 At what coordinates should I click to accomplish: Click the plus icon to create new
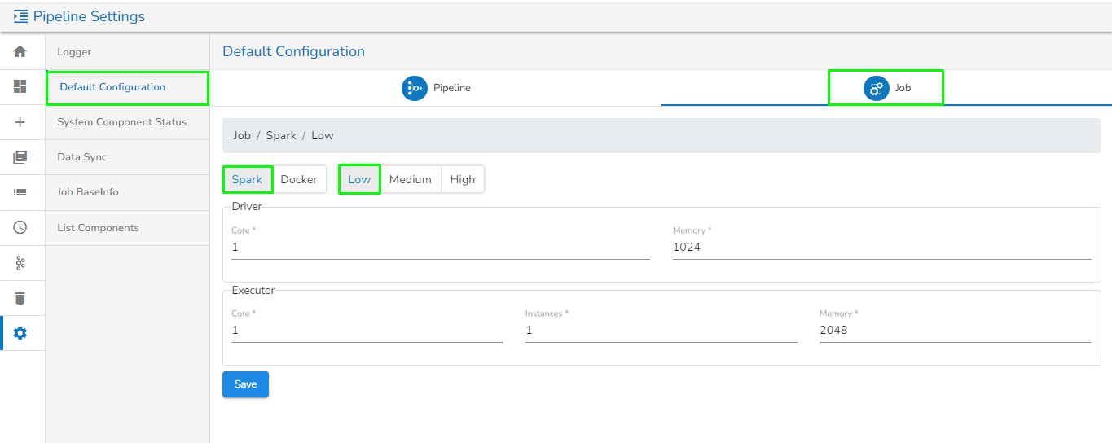click(20, 122)
